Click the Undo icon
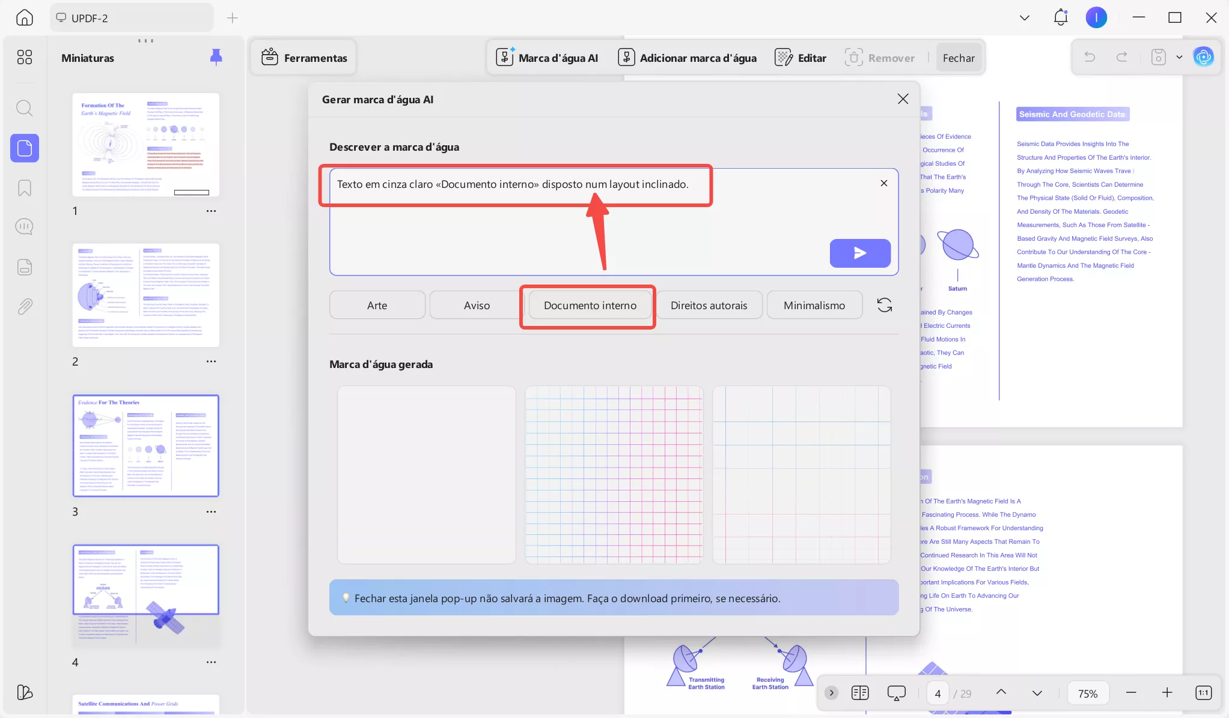 coord(1089,56)
